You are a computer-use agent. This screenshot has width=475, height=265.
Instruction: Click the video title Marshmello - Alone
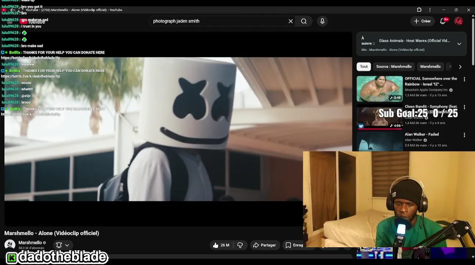tap(52, 233)
